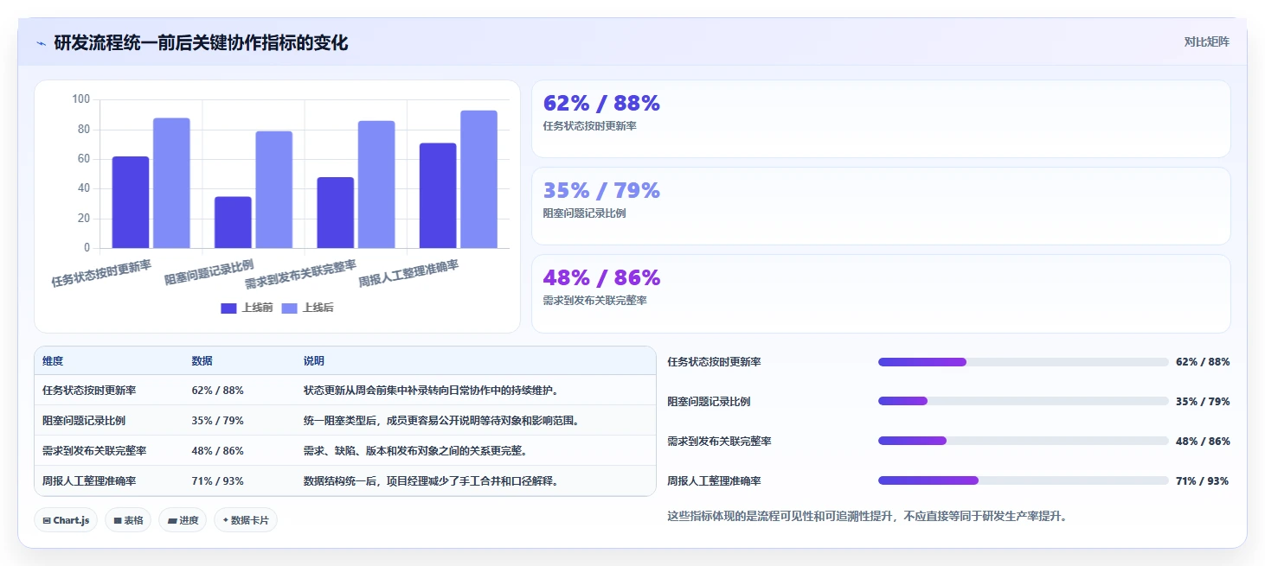This screenshot has width=1265, height=566.
Task: Click description starting 状态更新从周会前集中补录
Action: pyautogui.click(x=431, y=391)
